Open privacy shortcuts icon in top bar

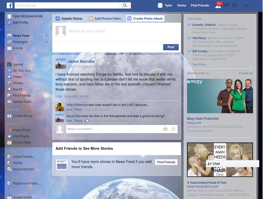pyautogui.click(x=246, y=6)
